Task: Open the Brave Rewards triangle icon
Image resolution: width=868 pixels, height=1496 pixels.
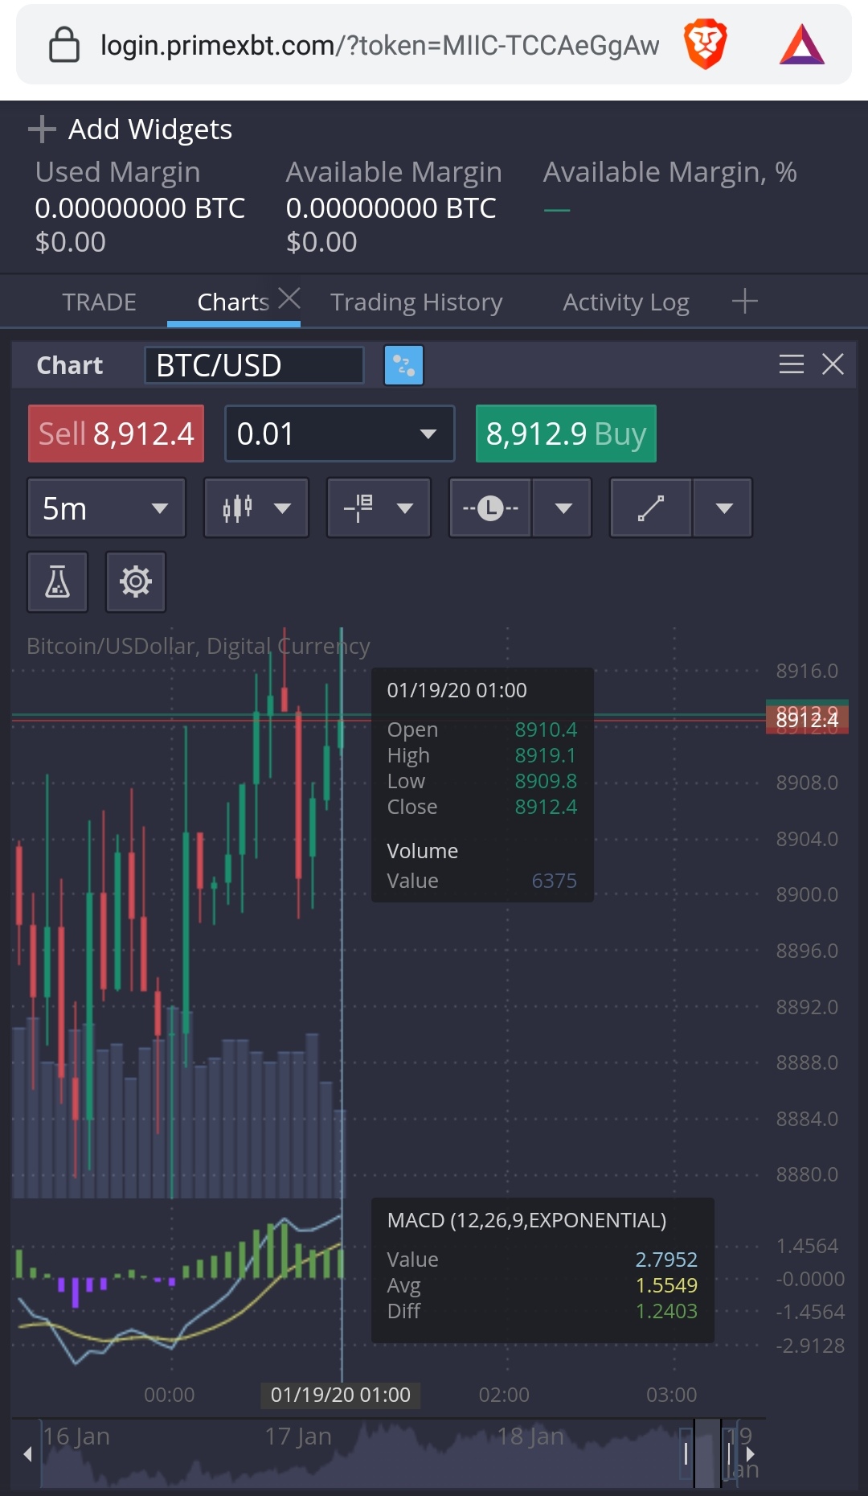Action: point(801,45)
